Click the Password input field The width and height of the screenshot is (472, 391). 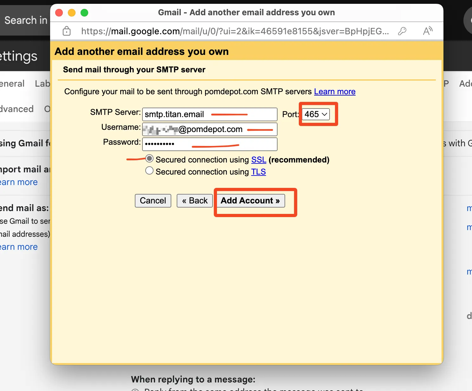point(210,144)
